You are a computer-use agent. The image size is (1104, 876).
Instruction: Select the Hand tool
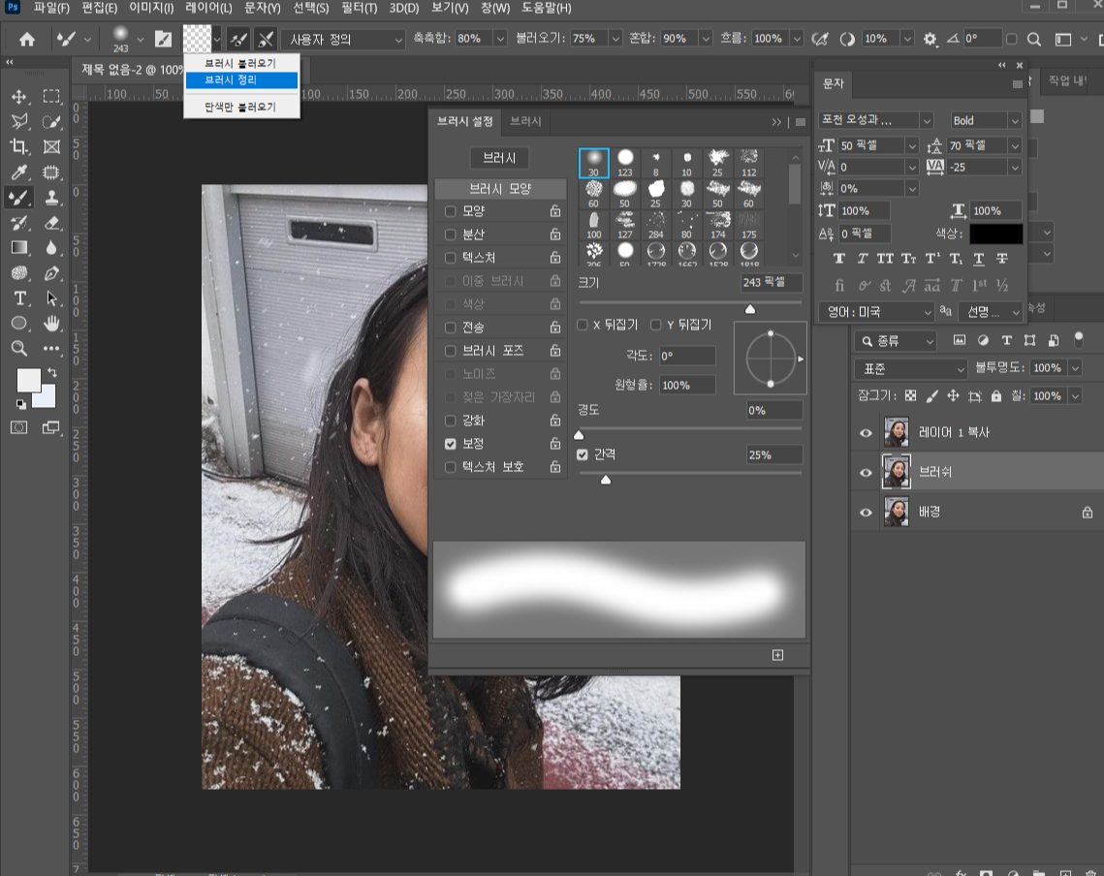point(51,324)
